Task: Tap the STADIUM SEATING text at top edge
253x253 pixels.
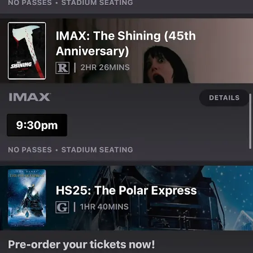Action: 97,3
